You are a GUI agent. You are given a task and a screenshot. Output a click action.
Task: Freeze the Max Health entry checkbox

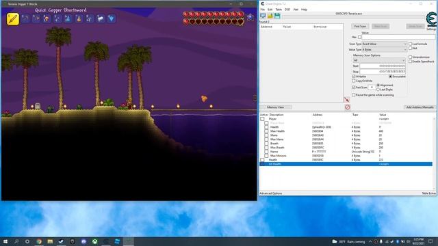click(266, 131)
